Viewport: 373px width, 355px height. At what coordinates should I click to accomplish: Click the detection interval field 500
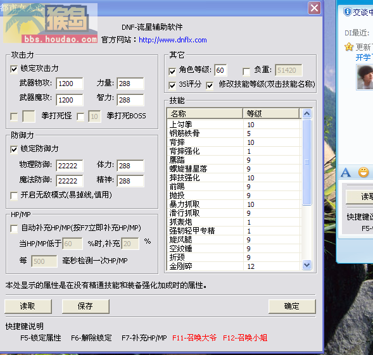click(44, 261)
